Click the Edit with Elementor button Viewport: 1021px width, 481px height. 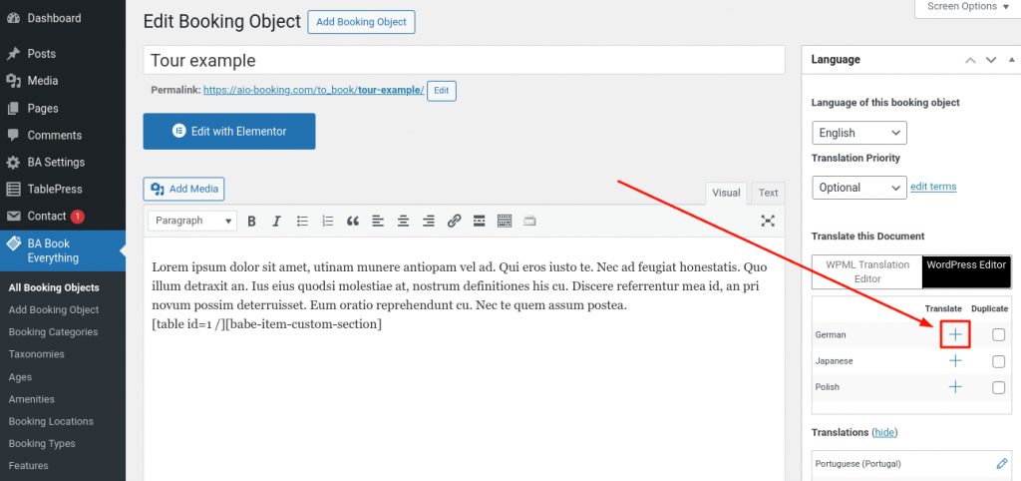pyautogui.click(x=229, y=131)
